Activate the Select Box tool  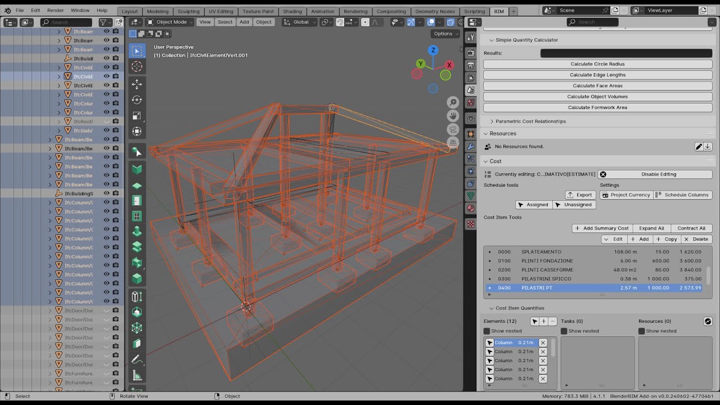pos(137,51)
